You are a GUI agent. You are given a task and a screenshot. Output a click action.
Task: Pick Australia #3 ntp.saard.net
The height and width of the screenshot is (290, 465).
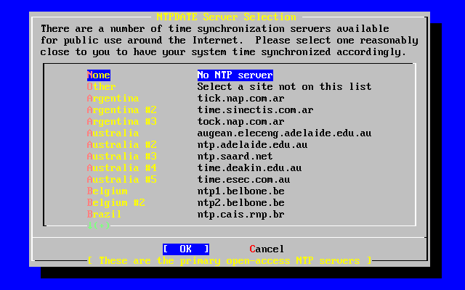(121, 157)
